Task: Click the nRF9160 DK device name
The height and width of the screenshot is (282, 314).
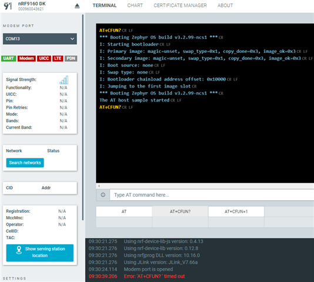Action: pos(32,4)
